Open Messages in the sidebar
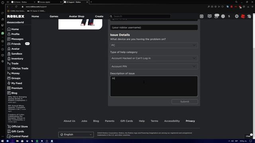The width and height of the screenshot is (255, 143). click(15, 39)
